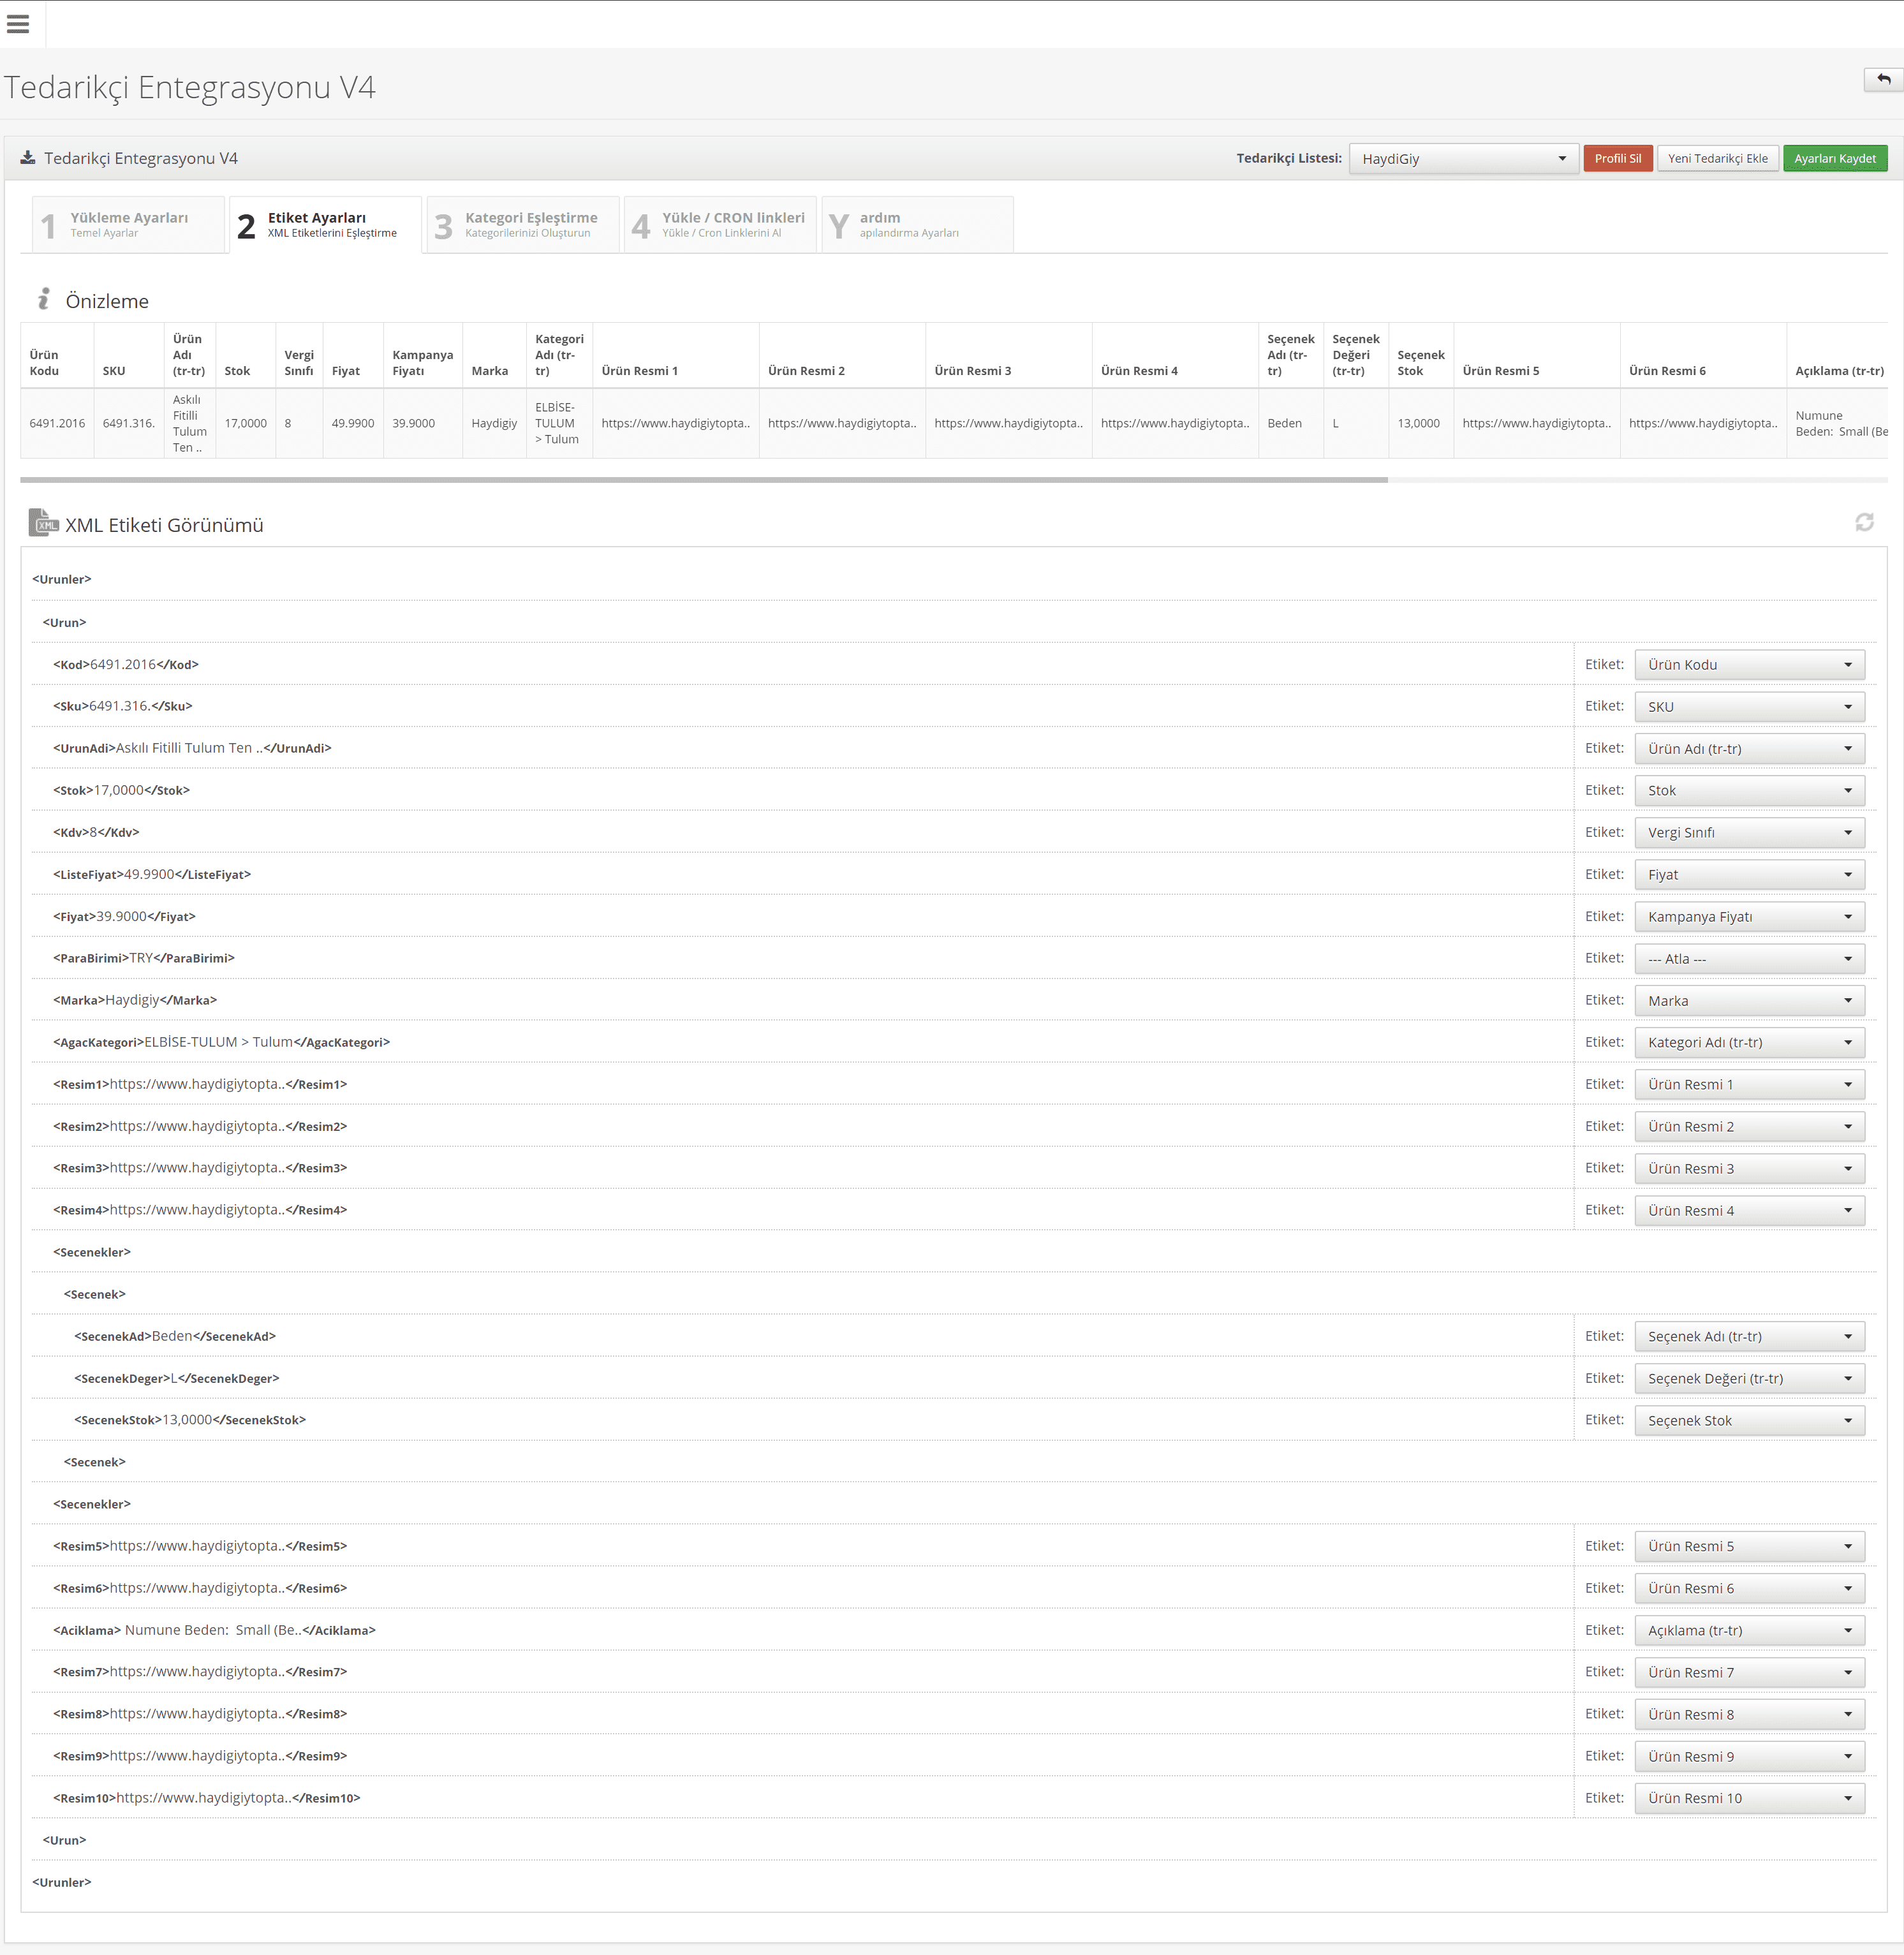Screen dimensions: 1904x1955
Task: Open the Ürün Resmi 10 dropdown
Action: click(1749, 1799)
